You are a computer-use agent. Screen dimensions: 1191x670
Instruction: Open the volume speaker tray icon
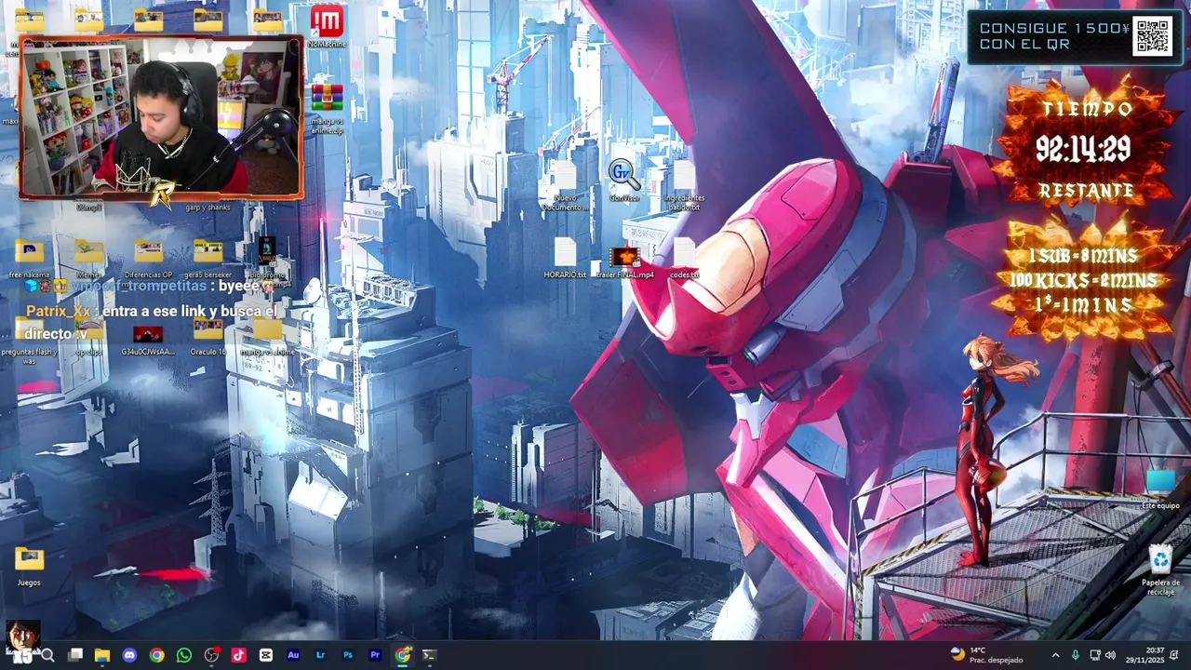pos(1110,655)
